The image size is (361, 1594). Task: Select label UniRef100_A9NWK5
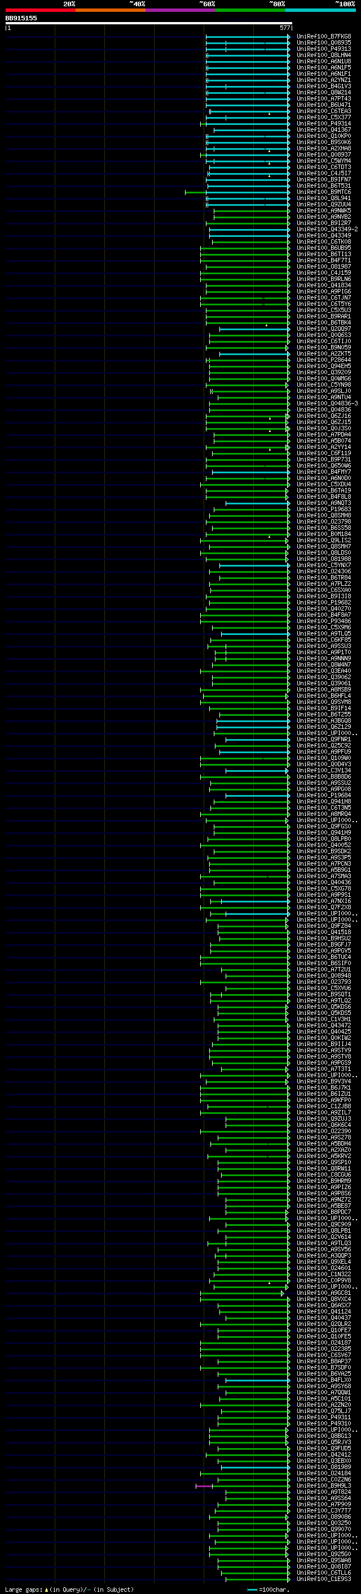(324, 210)
